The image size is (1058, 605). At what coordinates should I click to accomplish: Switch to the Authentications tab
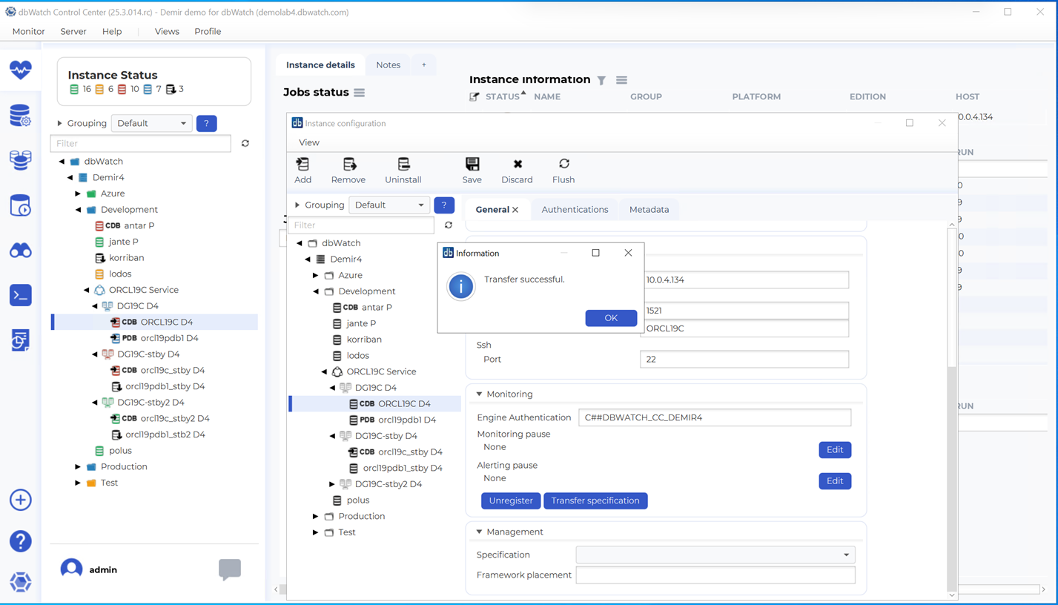[575, 210]
